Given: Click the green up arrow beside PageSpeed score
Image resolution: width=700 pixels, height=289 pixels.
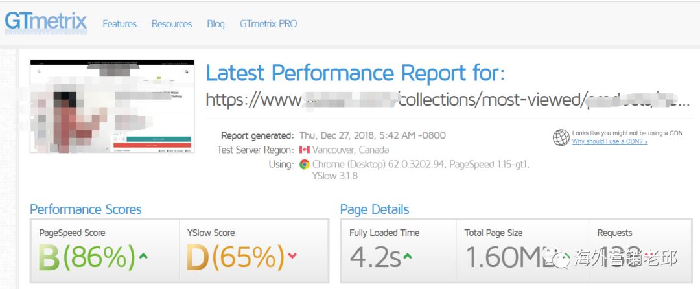Looking at the screenshot, I should 143,256.
